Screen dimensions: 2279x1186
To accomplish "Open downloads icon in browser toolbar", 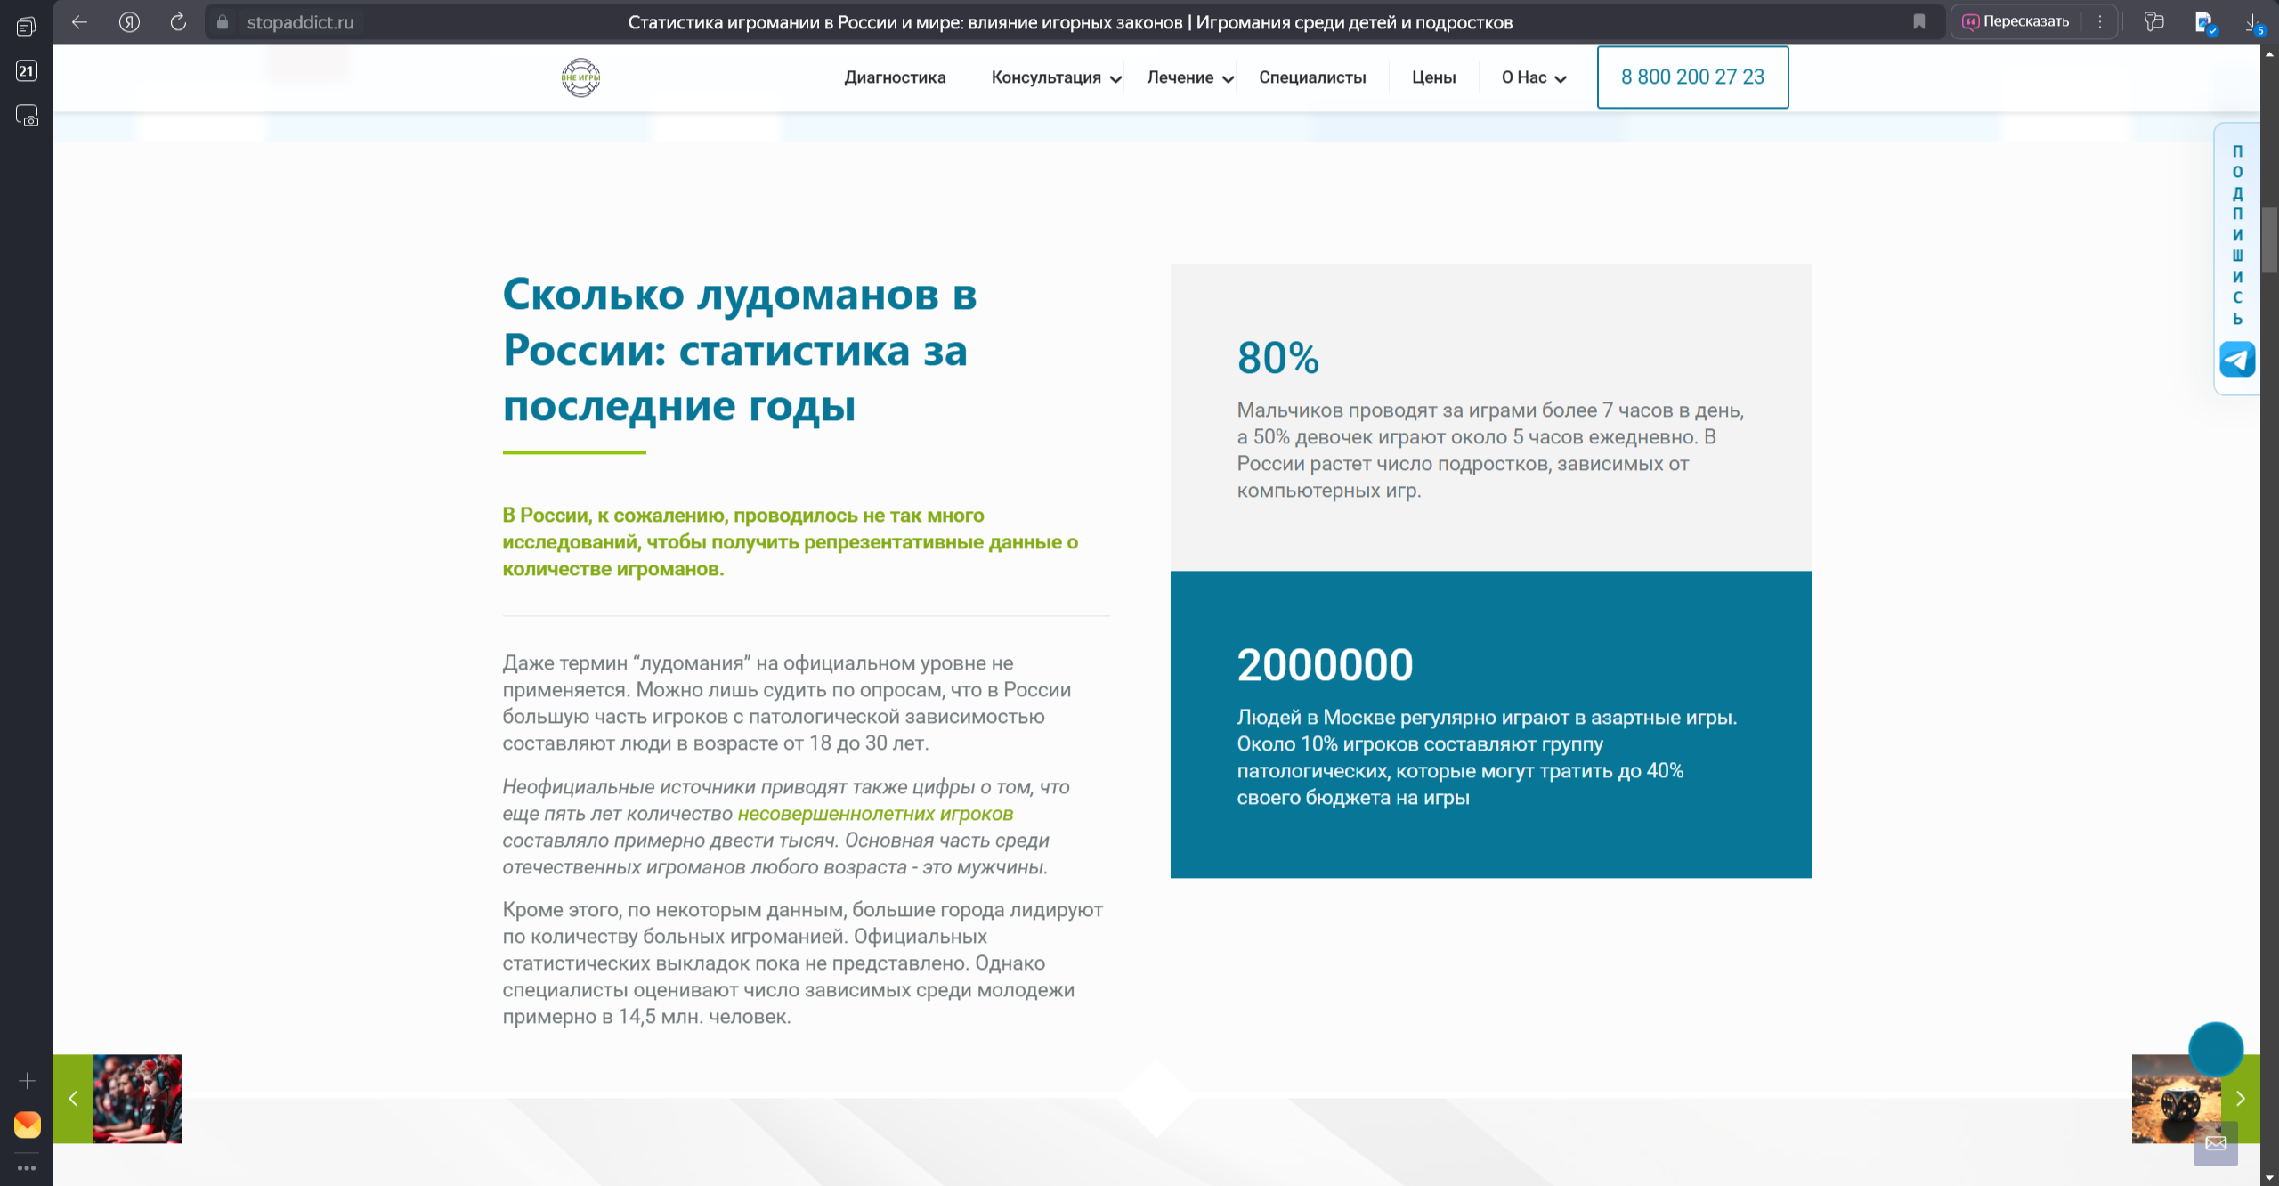I will click(x=2252, y=22).
